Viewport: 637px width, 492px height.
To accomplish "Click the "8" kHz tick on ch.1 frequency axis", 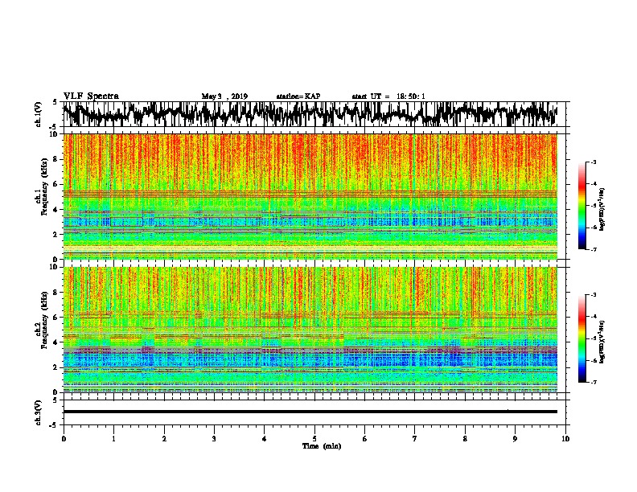I will click(57, 159).
